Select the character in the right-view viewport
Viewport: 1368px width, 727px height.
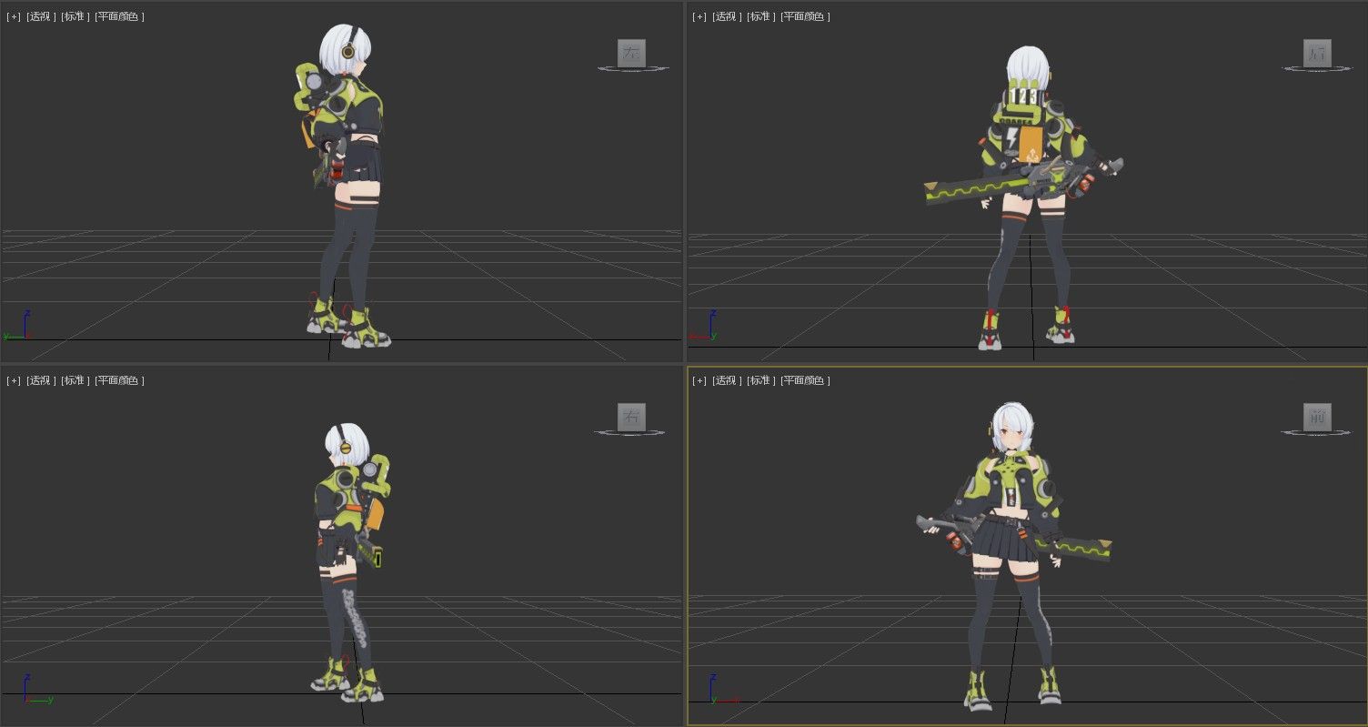coord(351,564)
